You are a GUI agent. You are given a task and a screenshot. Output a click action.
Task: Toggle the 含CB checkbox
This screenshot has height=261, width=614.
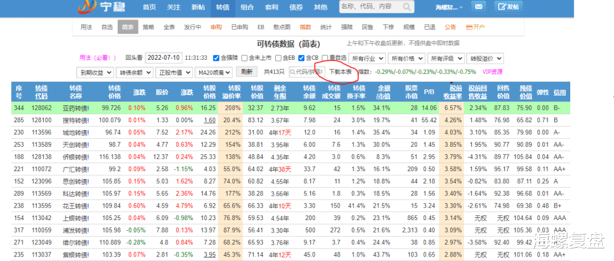click(301, 58)
